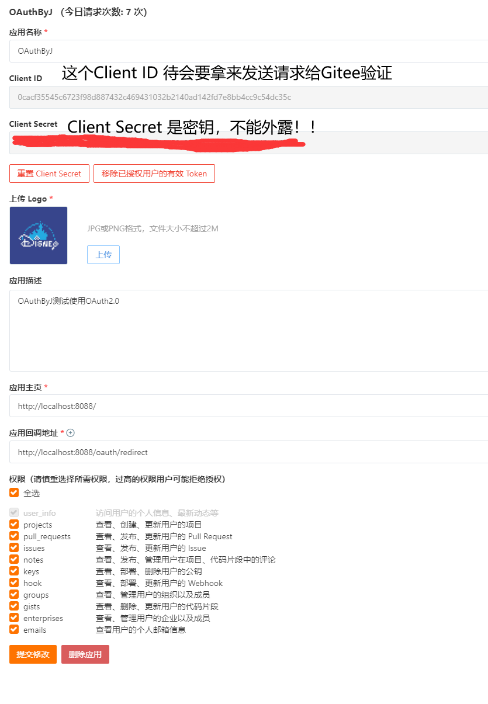
Task: Uncheck the enterprises permission
Action: pyautogui.click(x=13, y=618)
